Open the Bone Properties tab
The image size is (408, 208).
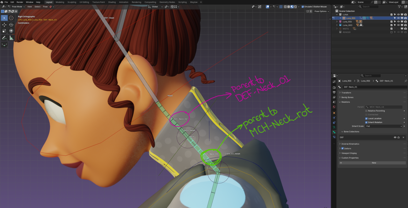coord(334,132)
